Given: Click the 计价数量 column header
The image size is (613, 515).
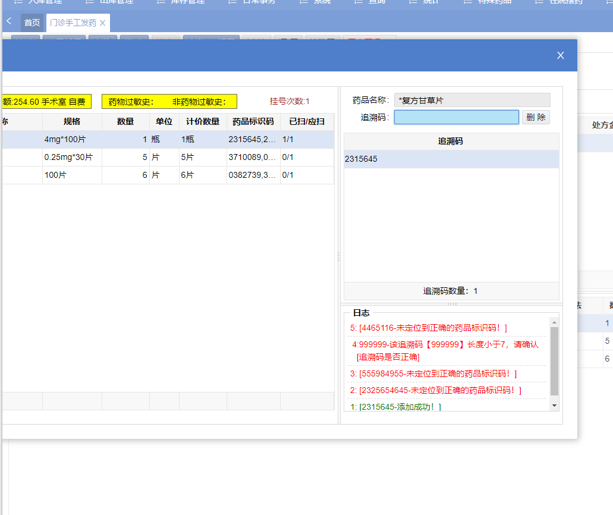Looking at the screenshot, I should pyautogui.click(x=203, y=121).
